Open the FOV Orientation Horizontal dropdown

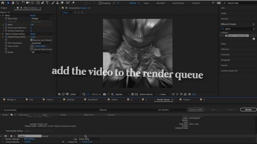point(41,43)
